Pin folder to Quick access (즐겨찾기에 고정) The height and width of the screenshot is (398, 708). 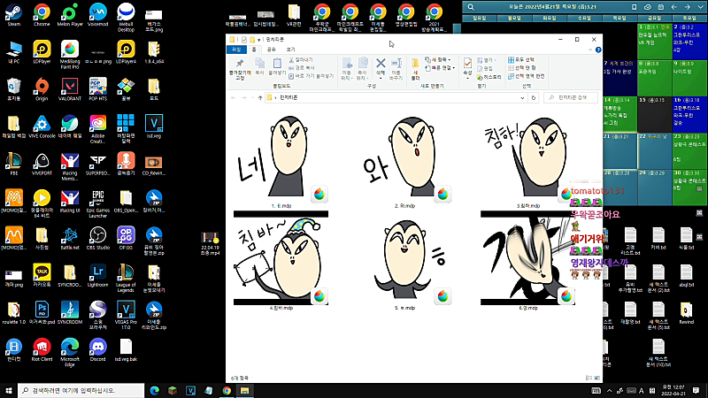tap(240, 69)
